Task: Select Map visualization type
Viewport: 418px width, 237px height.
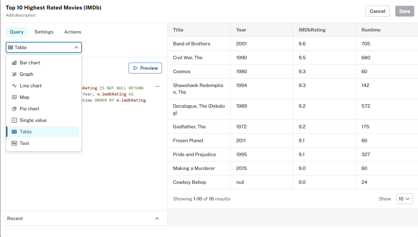Action: [x=44, y=97]
